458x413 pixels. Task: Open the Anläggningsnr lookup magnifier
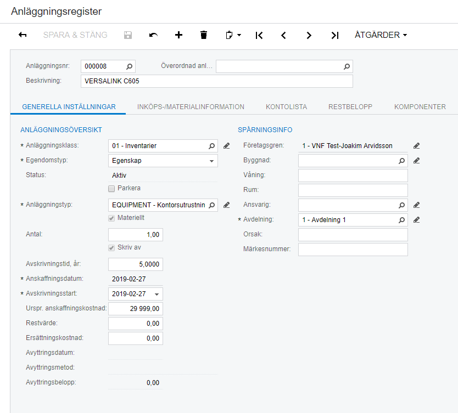(x=129, y=65)
